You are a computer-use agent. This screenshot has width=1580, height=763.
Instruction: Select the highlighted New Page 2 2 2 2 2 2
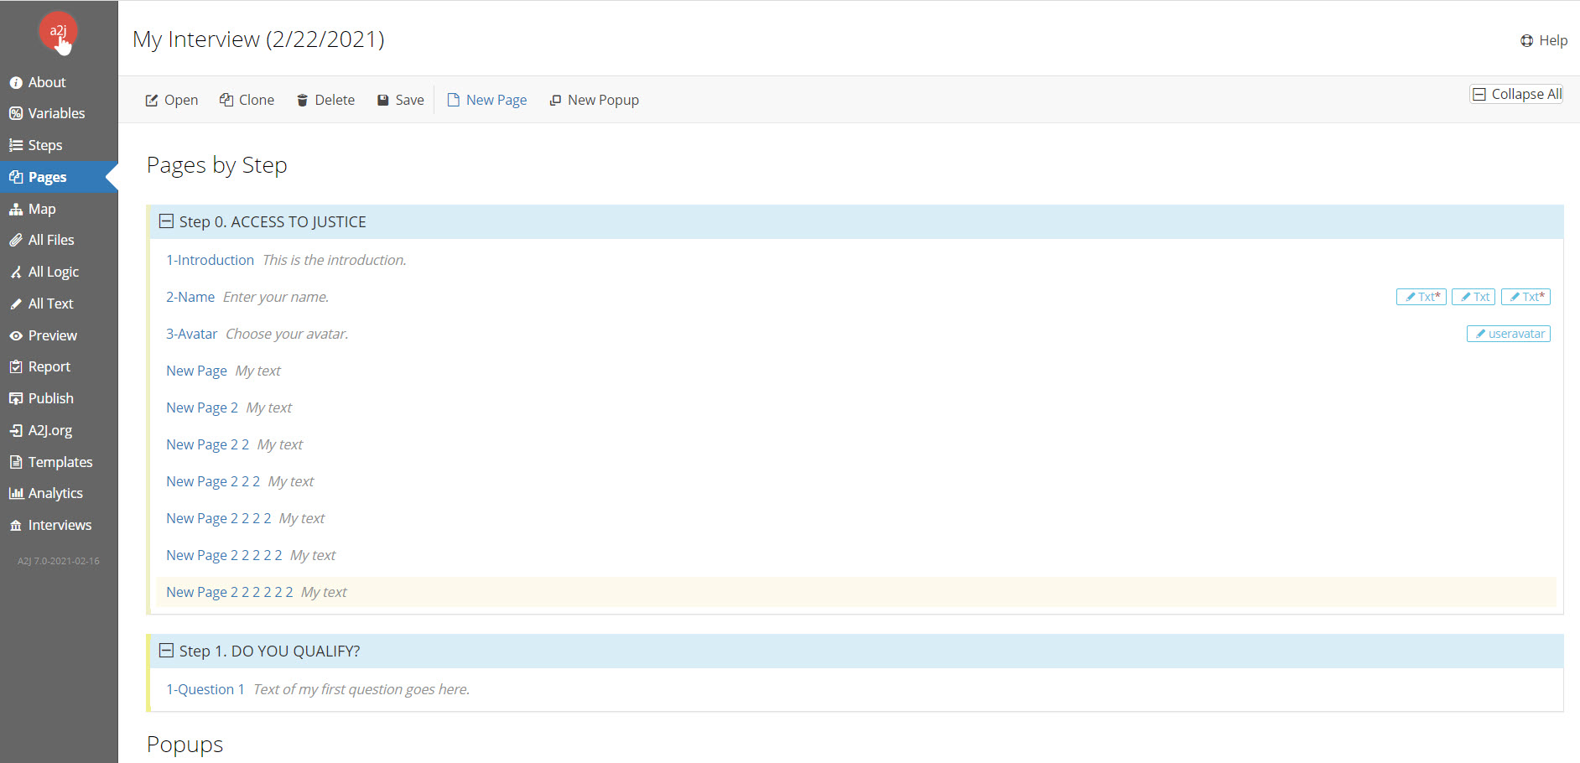point(229,592)
